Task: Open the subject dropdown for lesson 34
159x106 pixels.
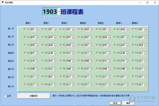Action: (73, 53)
